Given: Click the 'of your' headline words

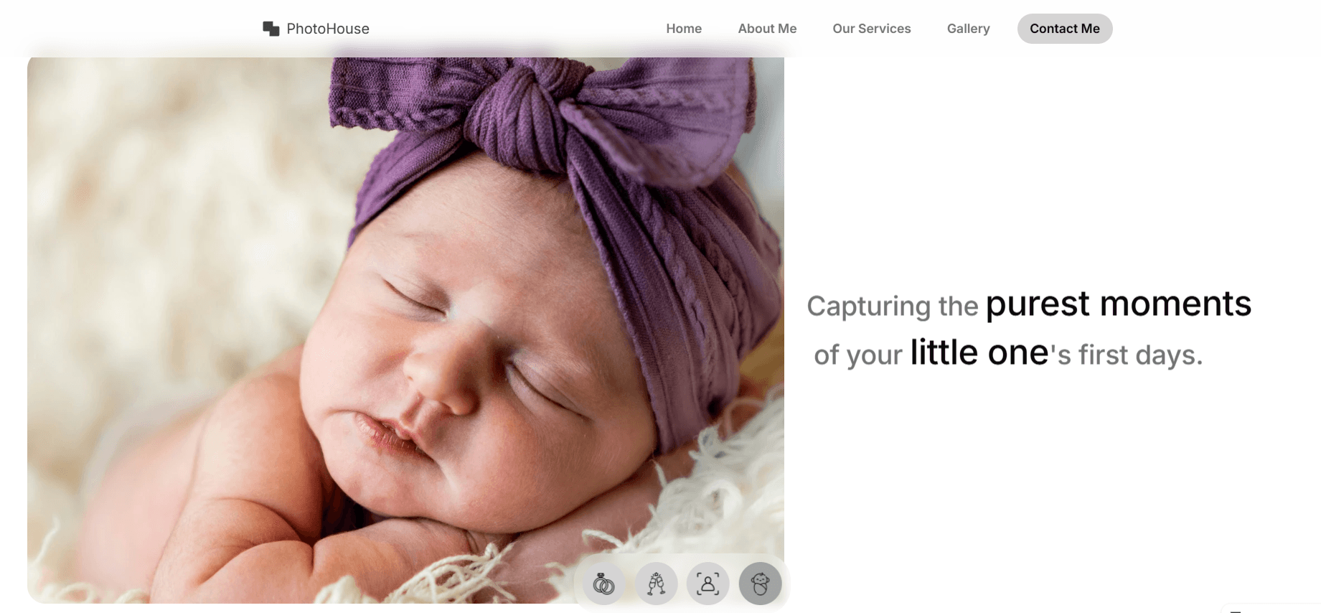Looking at the screenshot, I should tap(858, 355).
